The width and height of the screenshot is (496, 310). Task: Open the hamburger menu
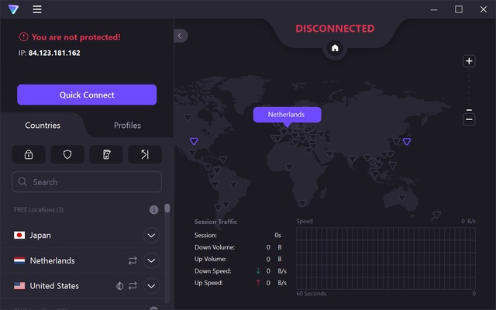[37, 9]
